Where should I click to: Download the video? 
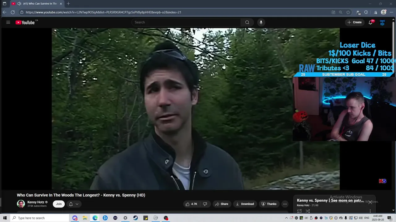click(245, 204)
